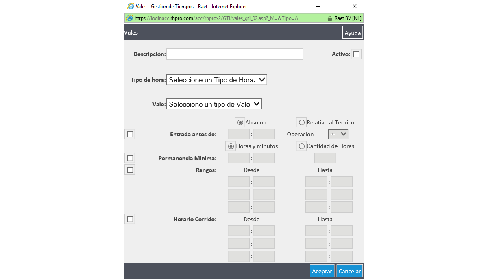The image size is (488, 279).
Task: Select the Absoluto radio option
Action: 240,122
